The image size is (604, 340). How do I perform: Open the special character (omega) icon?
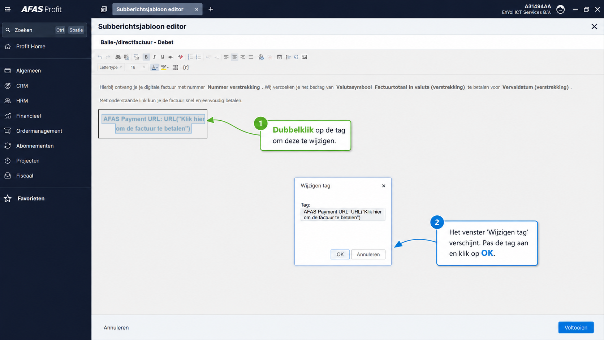pyautogui.click(x=296, y=57)
